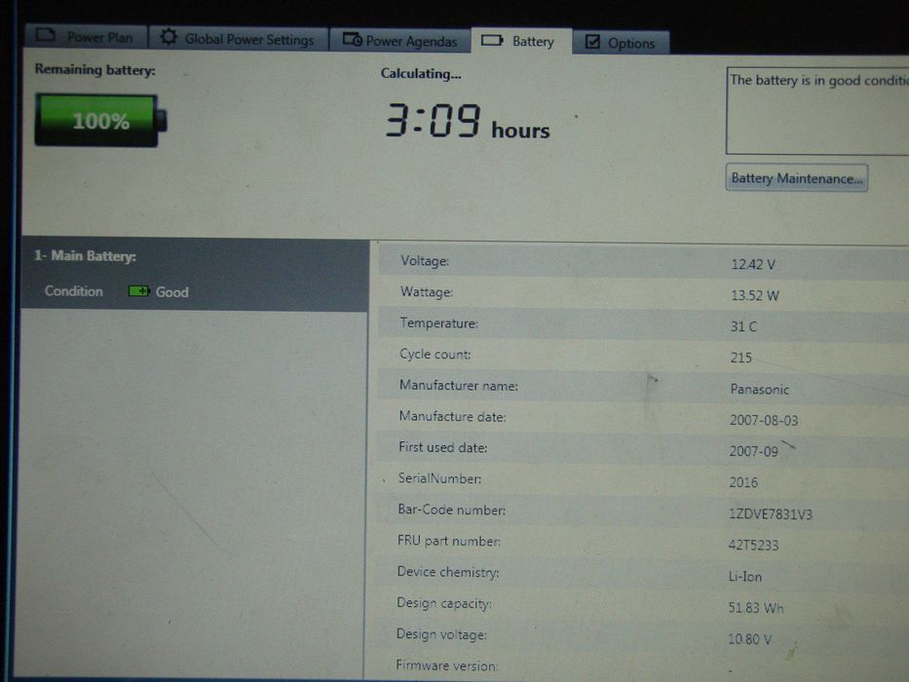Click the Manufacture date row label
This screenshot has width=909, height=682.
coord(452,416)
